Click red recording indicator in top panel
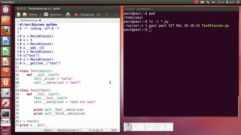241x135 pixels. coord(196,2)
